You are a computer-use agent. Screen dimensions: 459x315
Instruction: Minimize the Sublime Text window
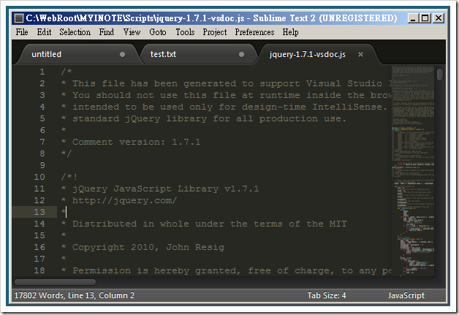click(x=413, y=18)
